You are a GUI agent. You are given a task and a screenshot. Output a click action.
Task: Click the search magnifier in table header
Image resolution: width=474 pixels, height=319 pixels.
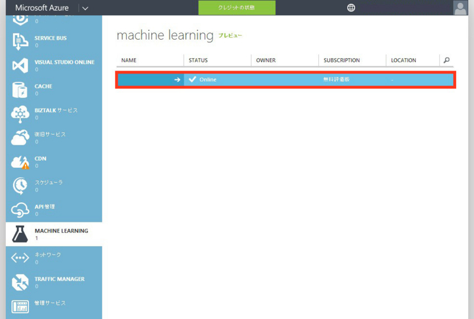pos(447,60)
